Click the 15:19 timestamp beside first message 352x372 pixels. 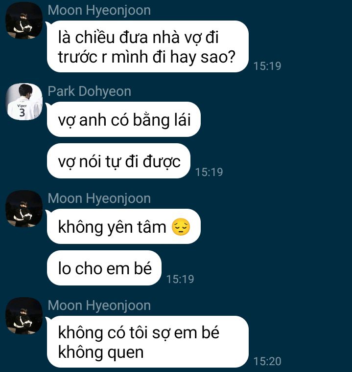tap(267, 66)
